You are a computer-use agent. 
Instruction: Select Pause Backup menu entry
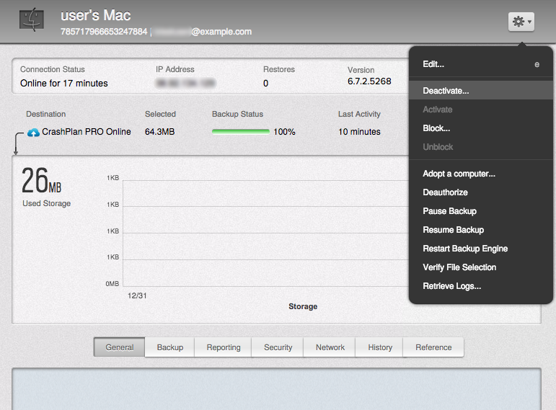pos(481,211)
